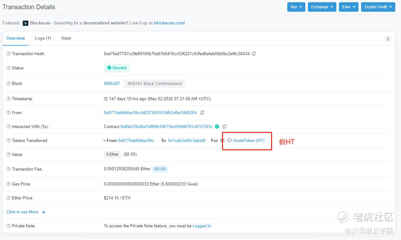Click help icon beside From
401x240 pixels.
pos(9,113)
